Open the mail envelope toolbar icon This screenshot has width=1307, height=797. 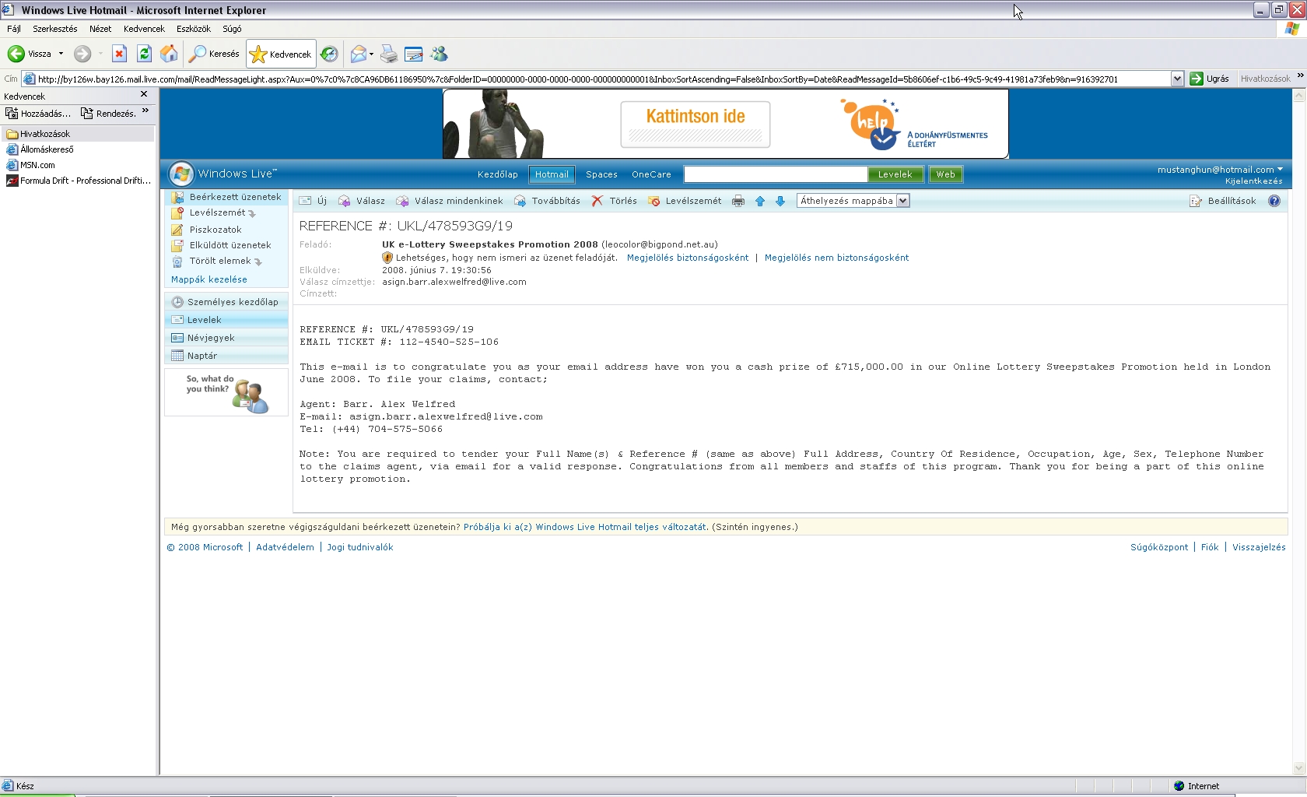point(358,54)
